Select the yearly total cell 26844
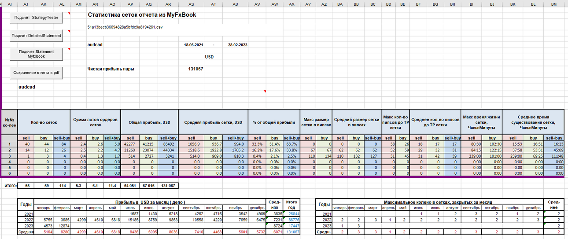 coord(291,213)
